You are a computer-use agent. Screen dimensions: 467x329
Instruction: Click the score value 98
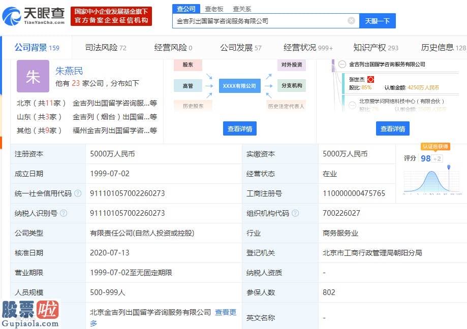click(x=426, y=158)
